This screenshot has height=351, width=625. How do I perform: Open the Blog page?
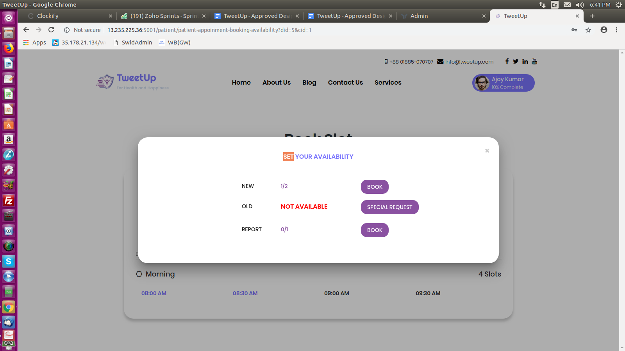pos(309,82)
